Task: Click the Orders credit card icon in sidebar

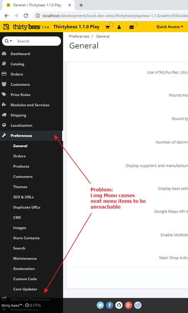Action: 4,74
